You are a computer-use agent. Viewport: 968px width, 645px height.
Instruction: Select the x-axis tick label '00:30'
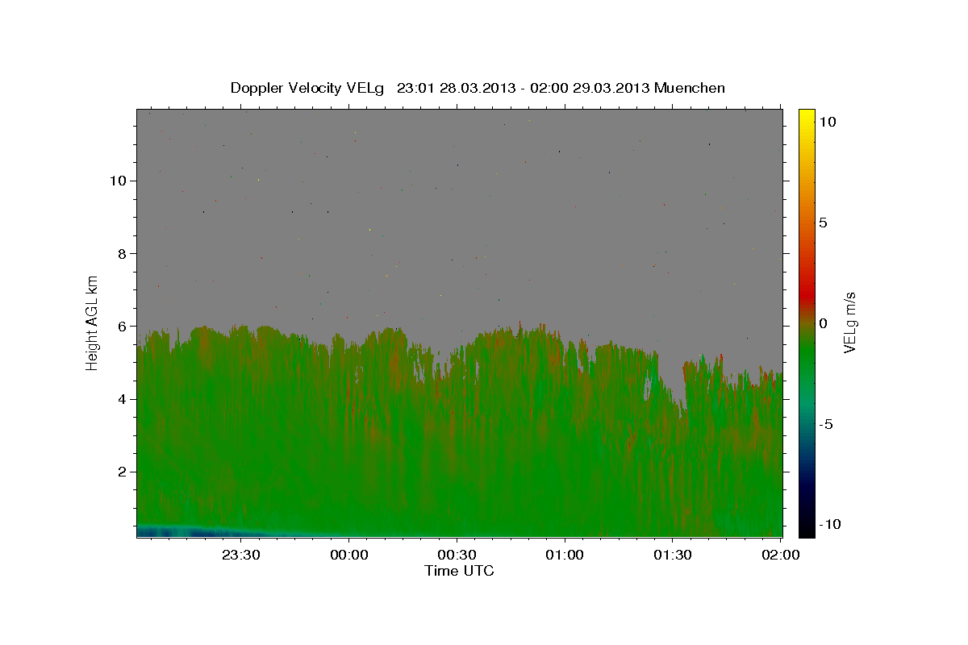click(457, 555)
